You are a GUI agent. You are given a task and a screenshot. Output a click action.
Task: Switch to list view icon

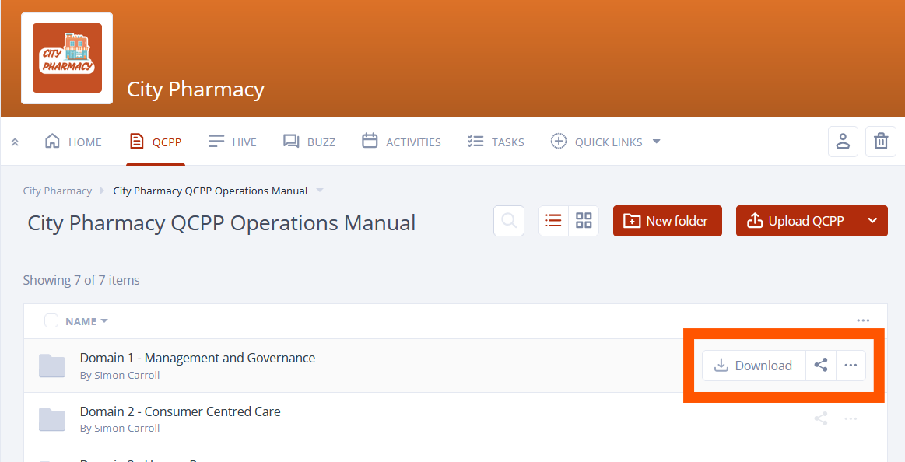pyautogui.click(x=553, y=221)
